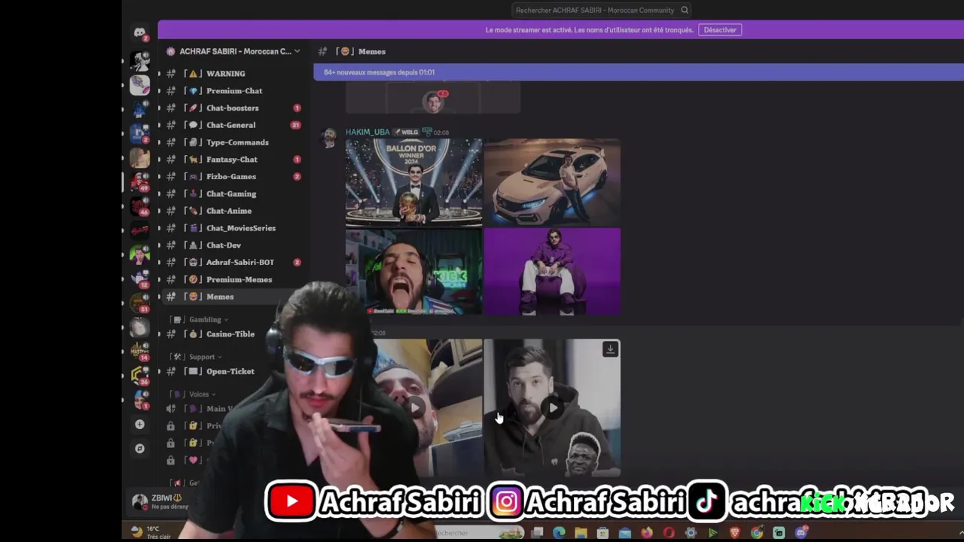Screen dimensions: 964x542
Task: Focus the Rechercher ACHRAF SABIRI search field
Action: point(601,11)
